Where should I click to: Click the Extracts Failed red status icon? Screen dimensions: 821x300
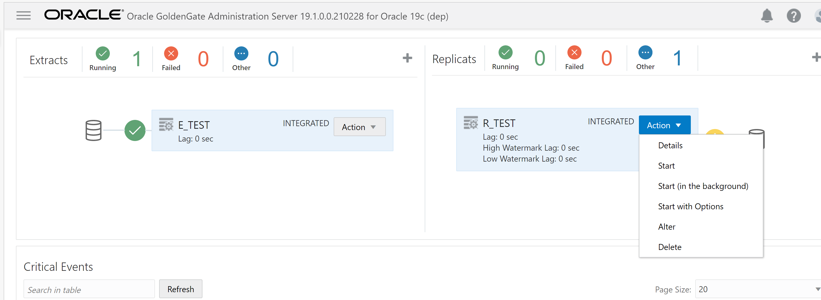point(171,53)
